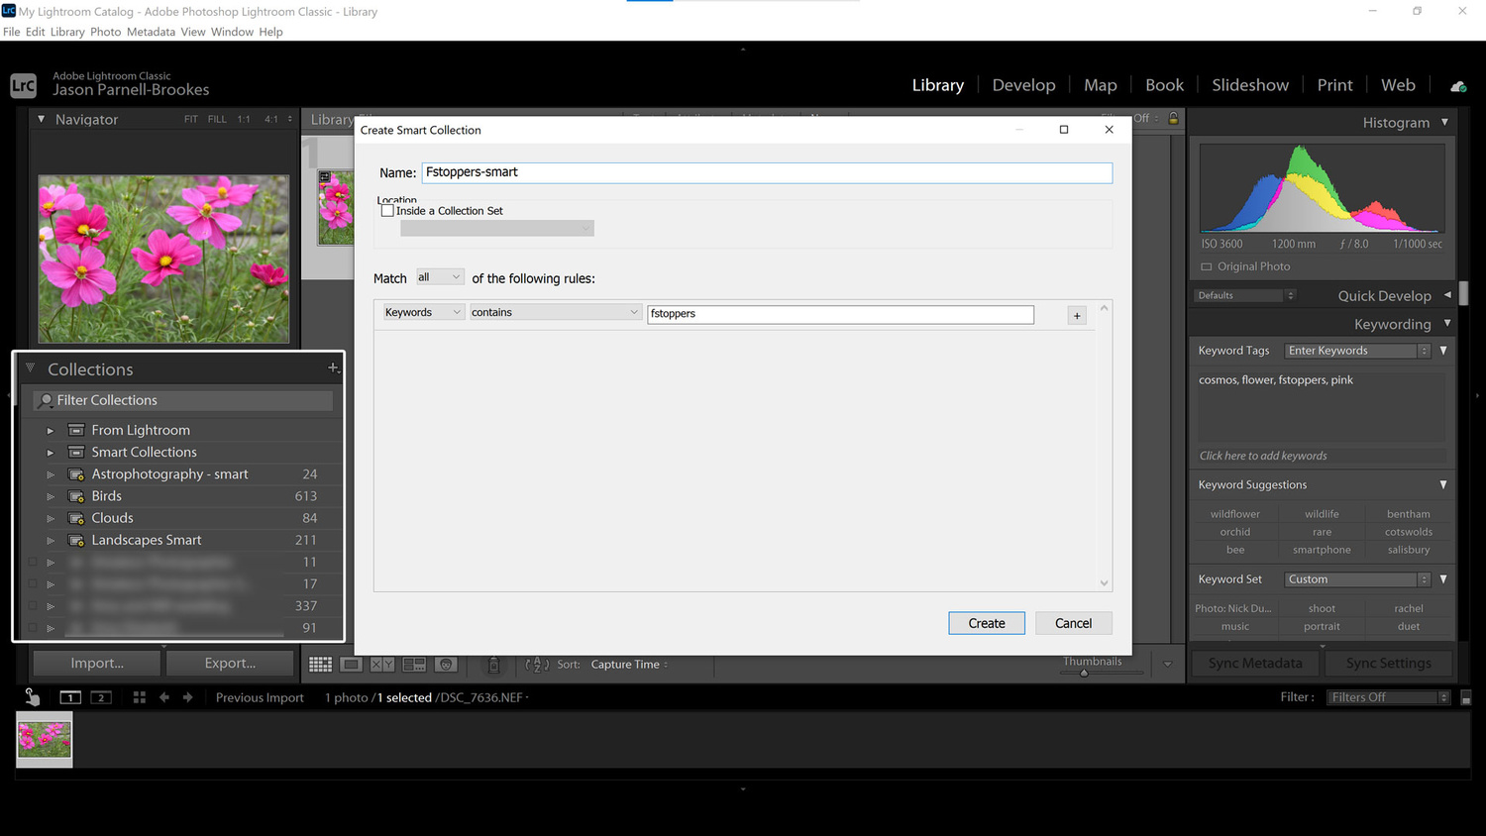The image size is (1486, 836).
Task: Open the Enter Keywords dropdown
Action: pos(1357,351)
